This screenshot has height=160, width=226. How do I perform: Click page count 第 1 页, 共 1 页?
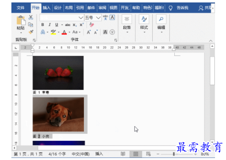point(28,154)
